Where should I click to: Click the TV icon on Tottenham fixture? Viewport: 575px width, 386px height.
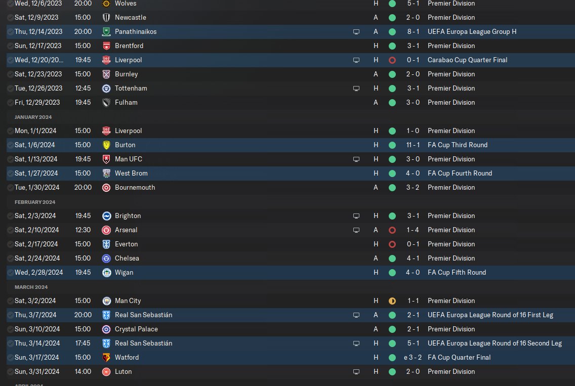click(356, 89)
